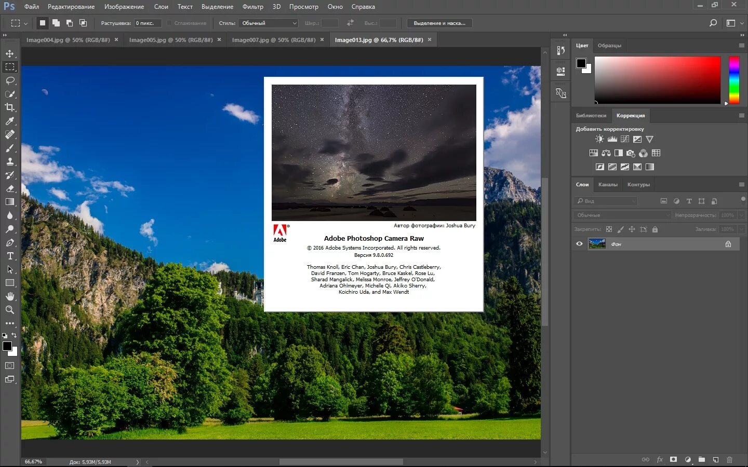This screenshot has width=748, height=467.
Task: Toggle lock all for layer
Action: point(655,229)
